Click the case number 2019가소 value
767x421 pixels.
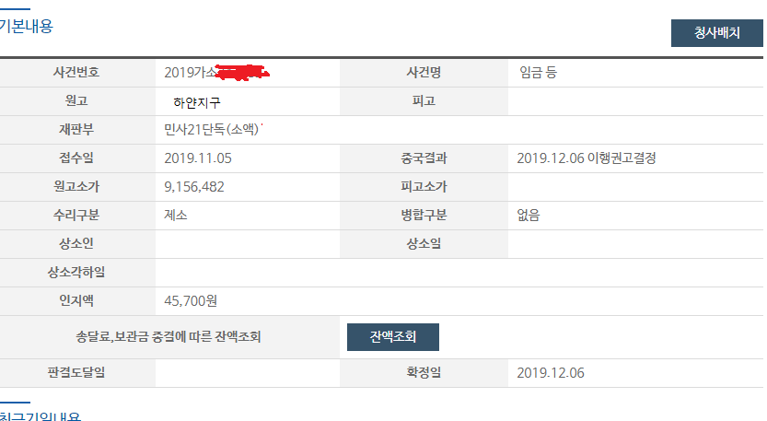pyautogui.click(x=191, y=72)
